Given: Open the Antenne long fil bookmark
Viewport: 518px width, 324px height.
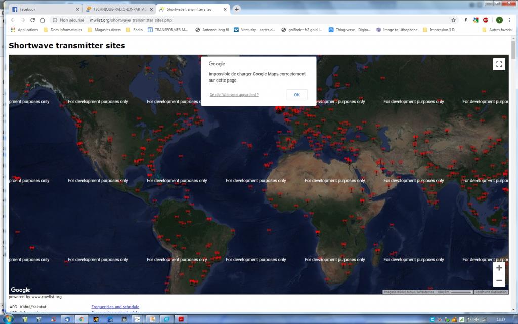Looking at the screenshot, I should click(x=212, y=30).
